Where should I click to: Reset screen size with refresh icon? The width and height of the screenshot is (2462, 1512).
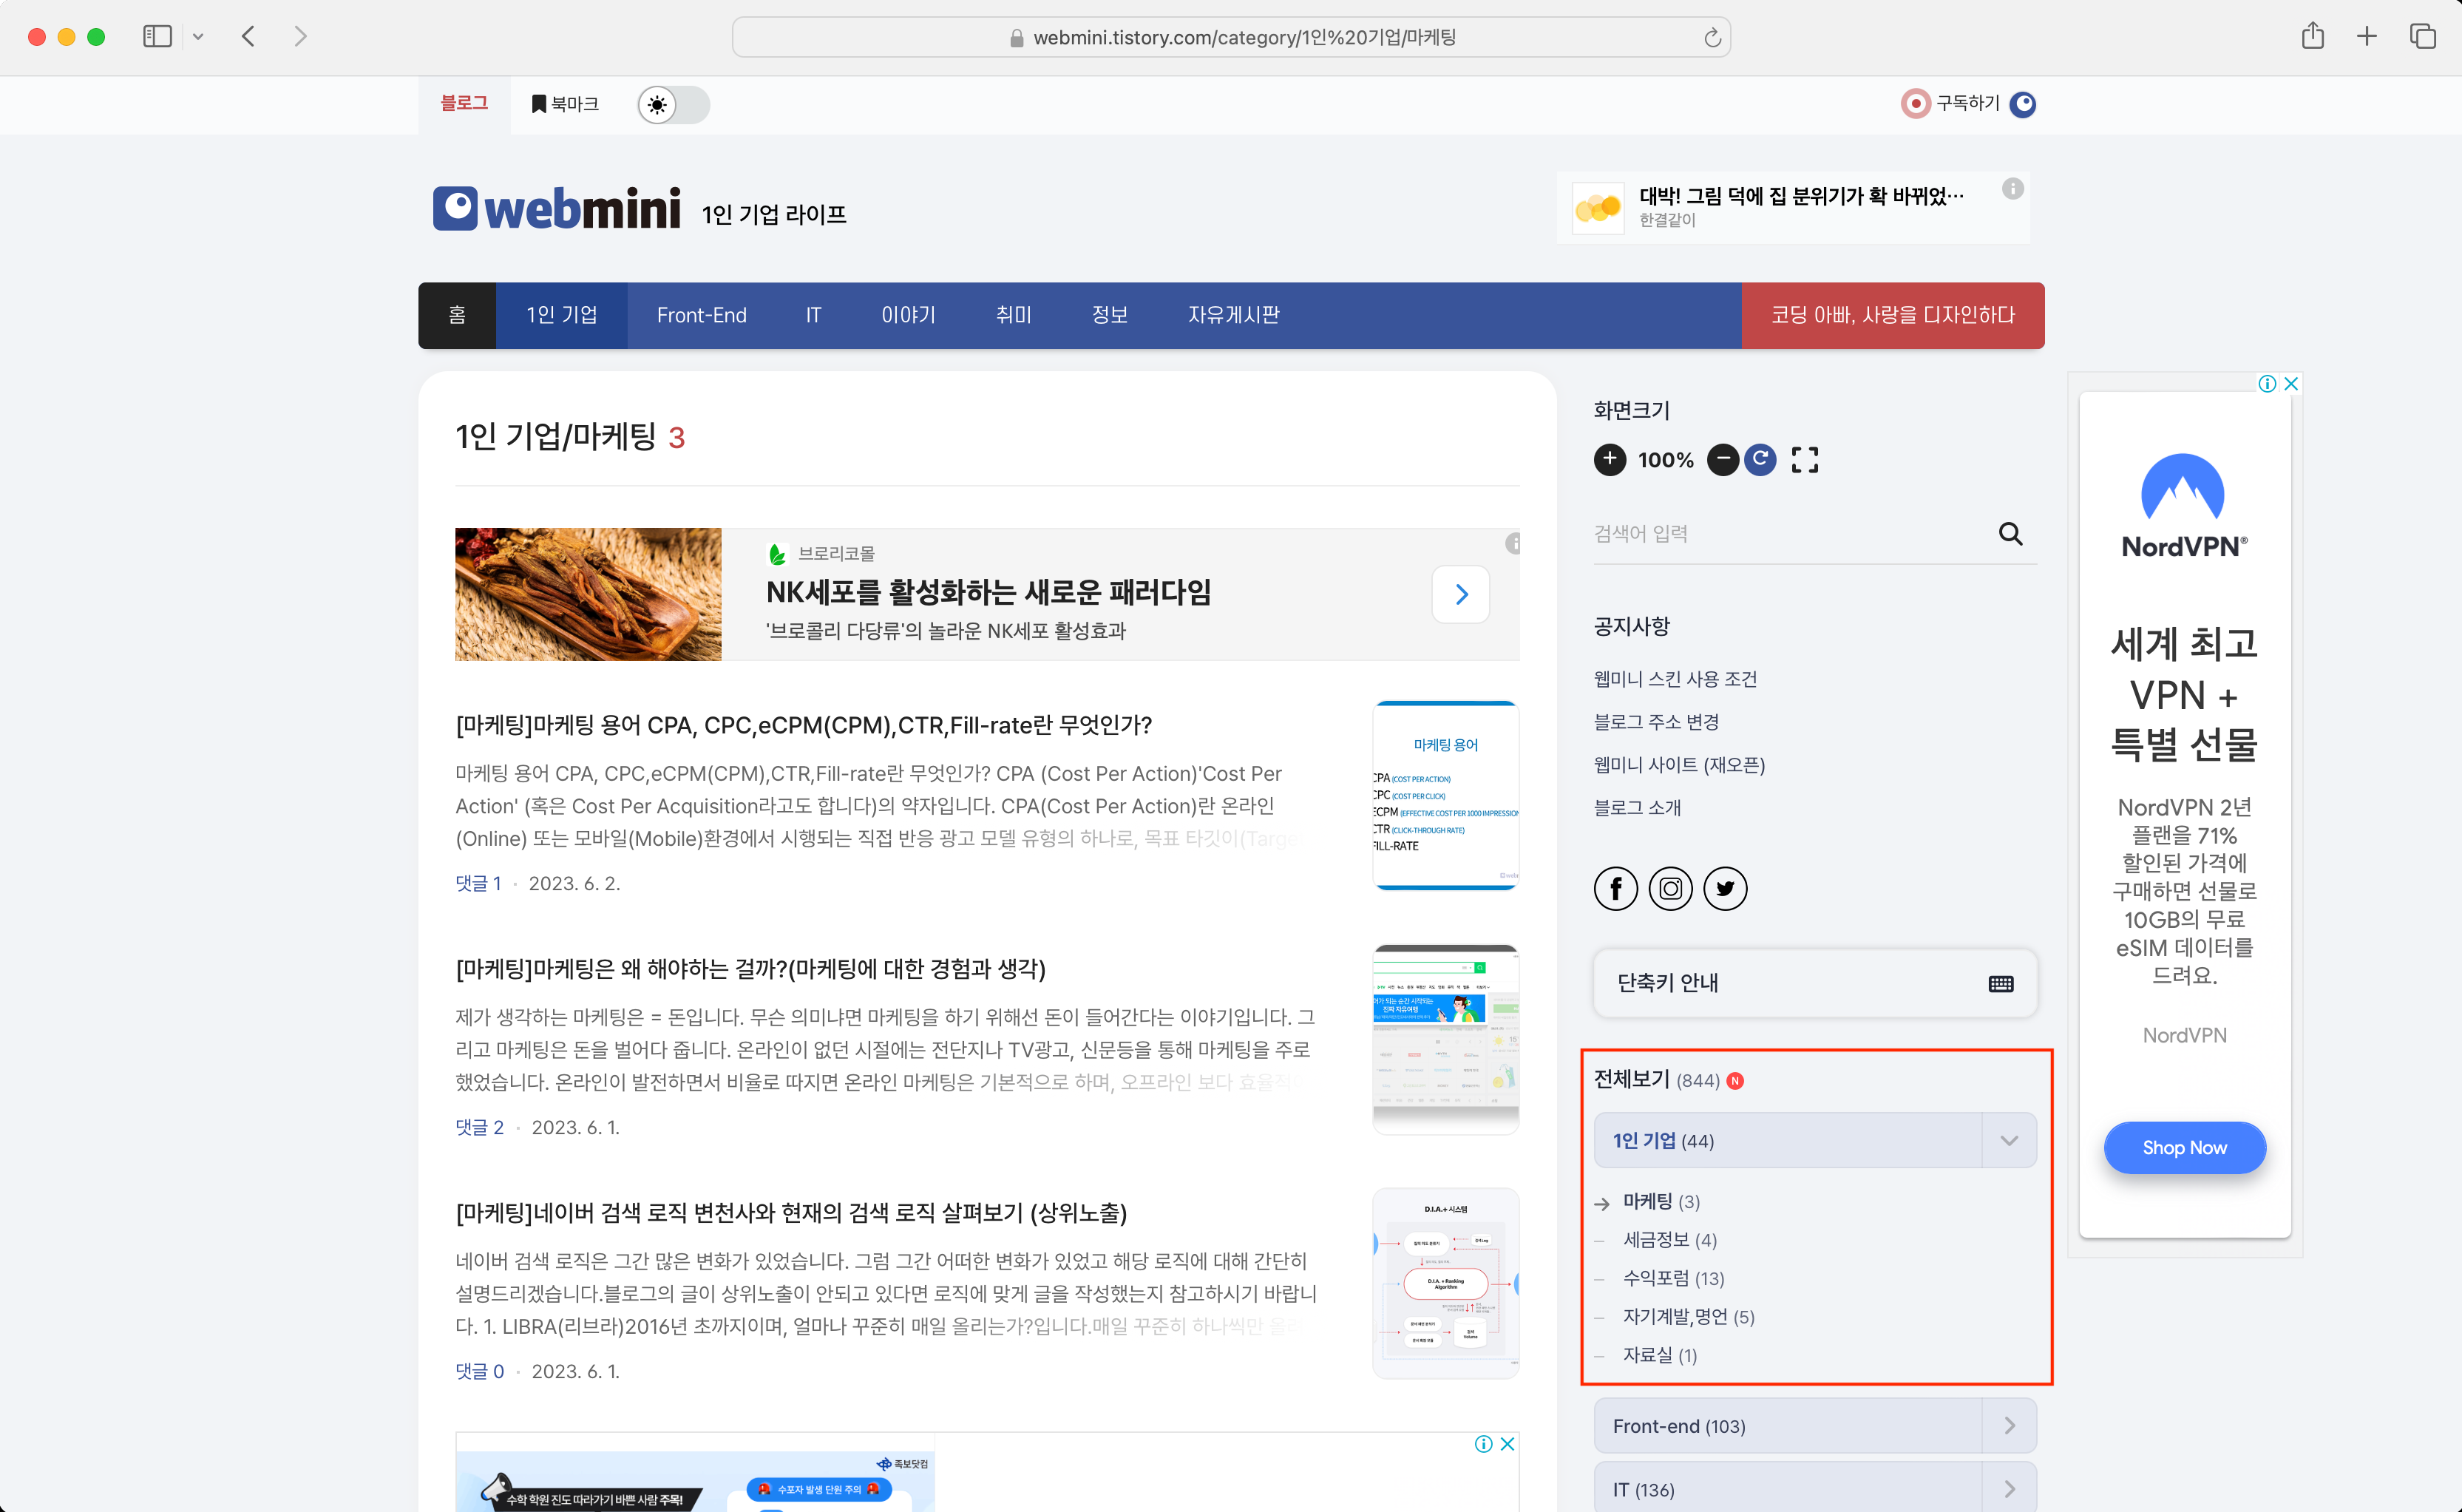tap(1760, 459)
